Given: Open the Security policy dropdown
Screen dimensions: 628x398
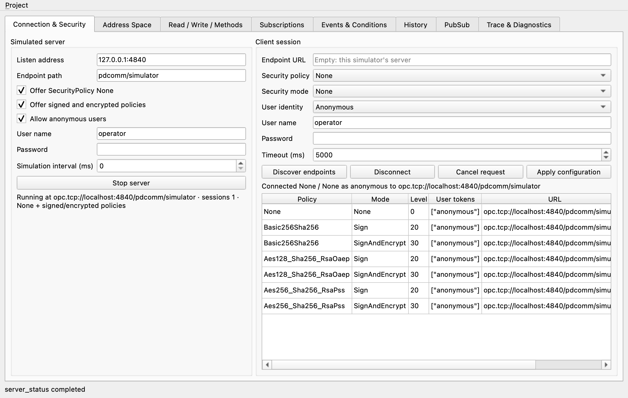Looking at the screenshot, I should click(462, 75).
